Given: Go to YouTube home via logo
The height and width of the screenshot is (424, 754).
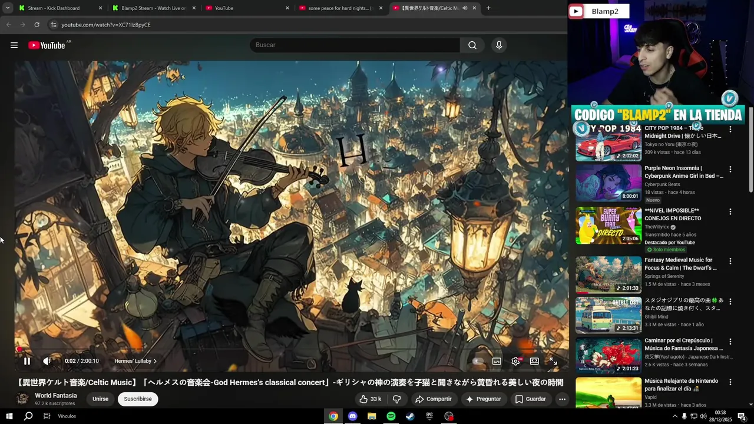Looking at the screenshot, I should 47,45.
